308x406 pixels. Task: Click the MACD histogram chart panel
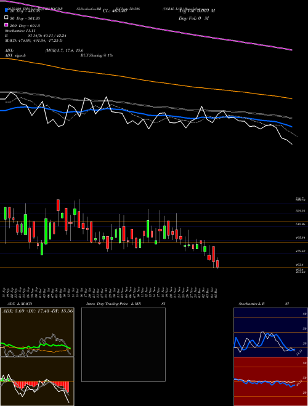point(37,381)
